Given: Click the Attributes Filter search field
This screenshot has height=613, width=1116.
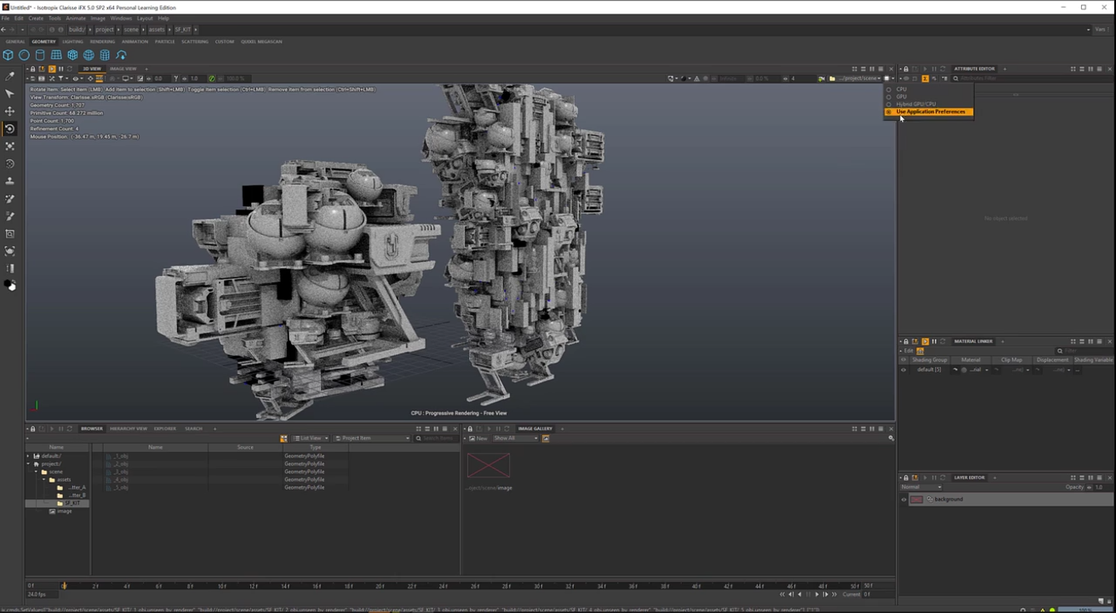Looking at the screenshot, I should [1031, 78].
